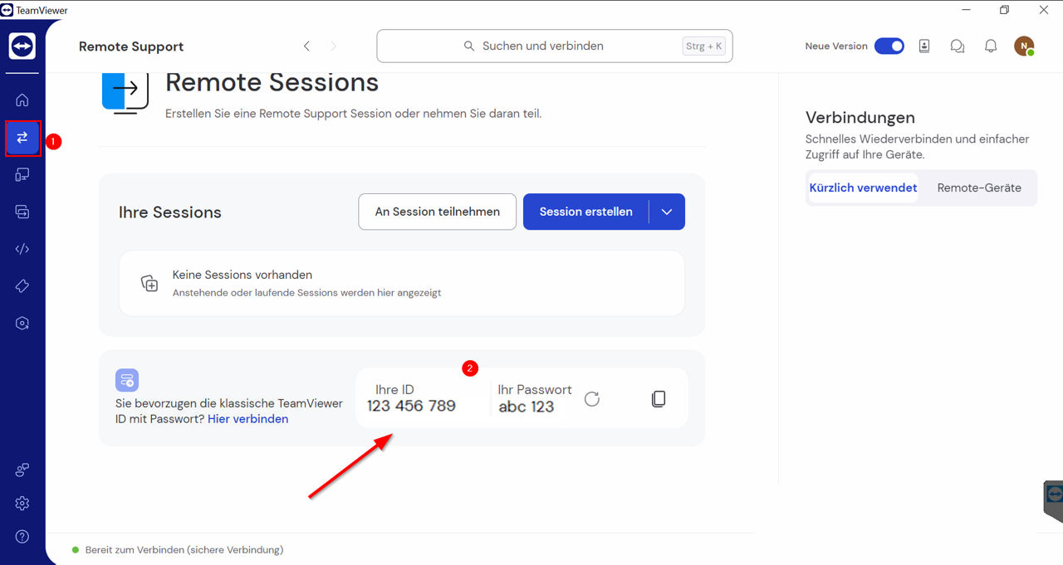Switch to Remote-Geräte tab

(979, 188)
